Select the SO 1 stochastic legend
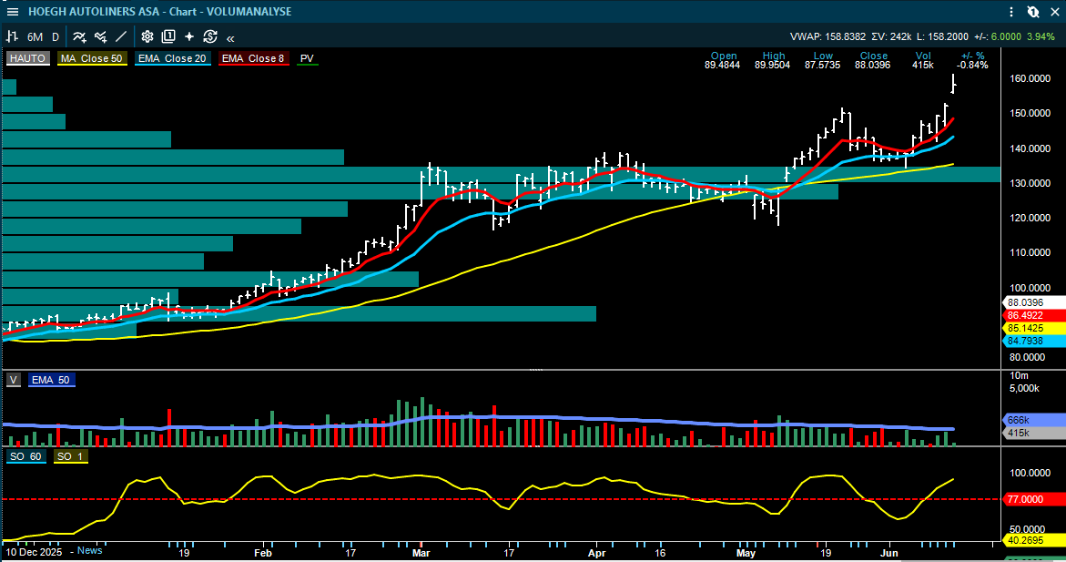The height and width of the screenshot is (562, 1066). tap(70, 456)
